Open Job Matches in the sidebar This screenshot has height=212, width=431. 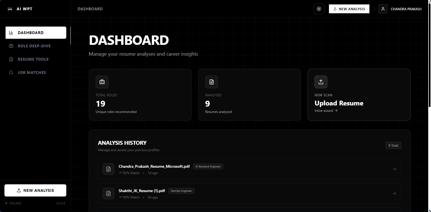(x=36, y=73)
